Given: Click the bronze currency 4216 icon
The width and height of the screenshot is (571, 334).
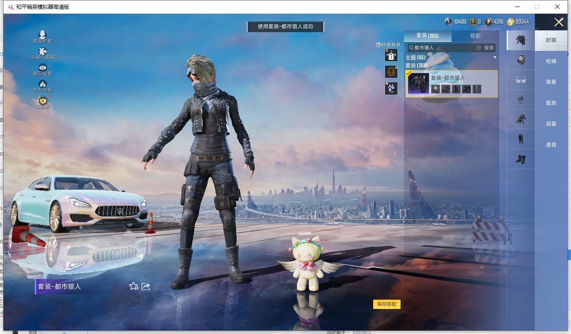Looking at the screenshot, I should tap(489, 22).
